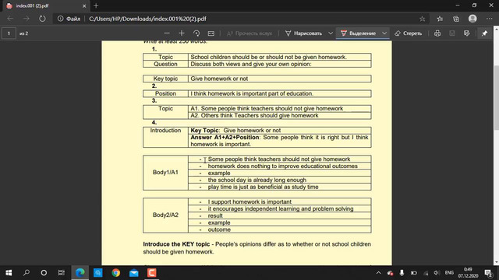
Task: Open the clock showing 07.12.2020
Action: (x=468, y=273)
